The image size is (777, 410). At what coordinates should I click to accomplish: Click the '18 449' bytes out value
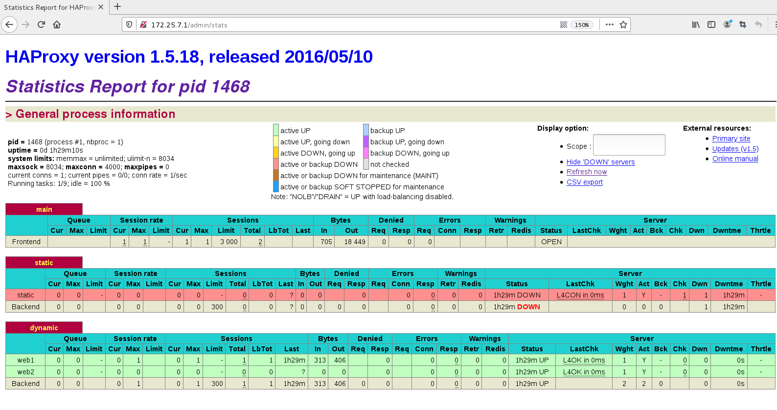tap(355, 242)
